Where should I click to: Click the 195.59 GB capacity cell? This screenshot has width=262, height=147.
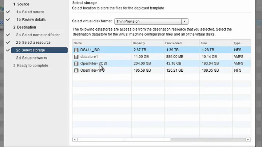tap(142, 70)
